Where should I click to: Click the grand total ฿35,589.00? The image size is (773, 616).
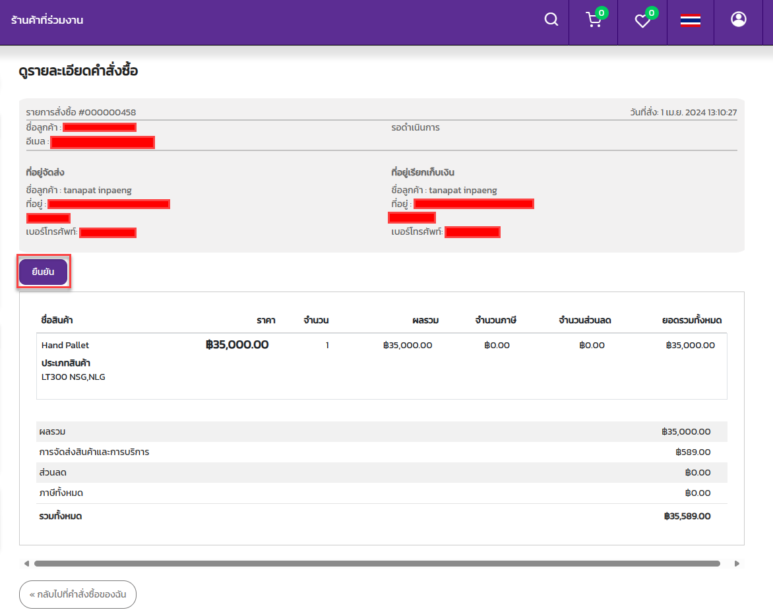687,516
